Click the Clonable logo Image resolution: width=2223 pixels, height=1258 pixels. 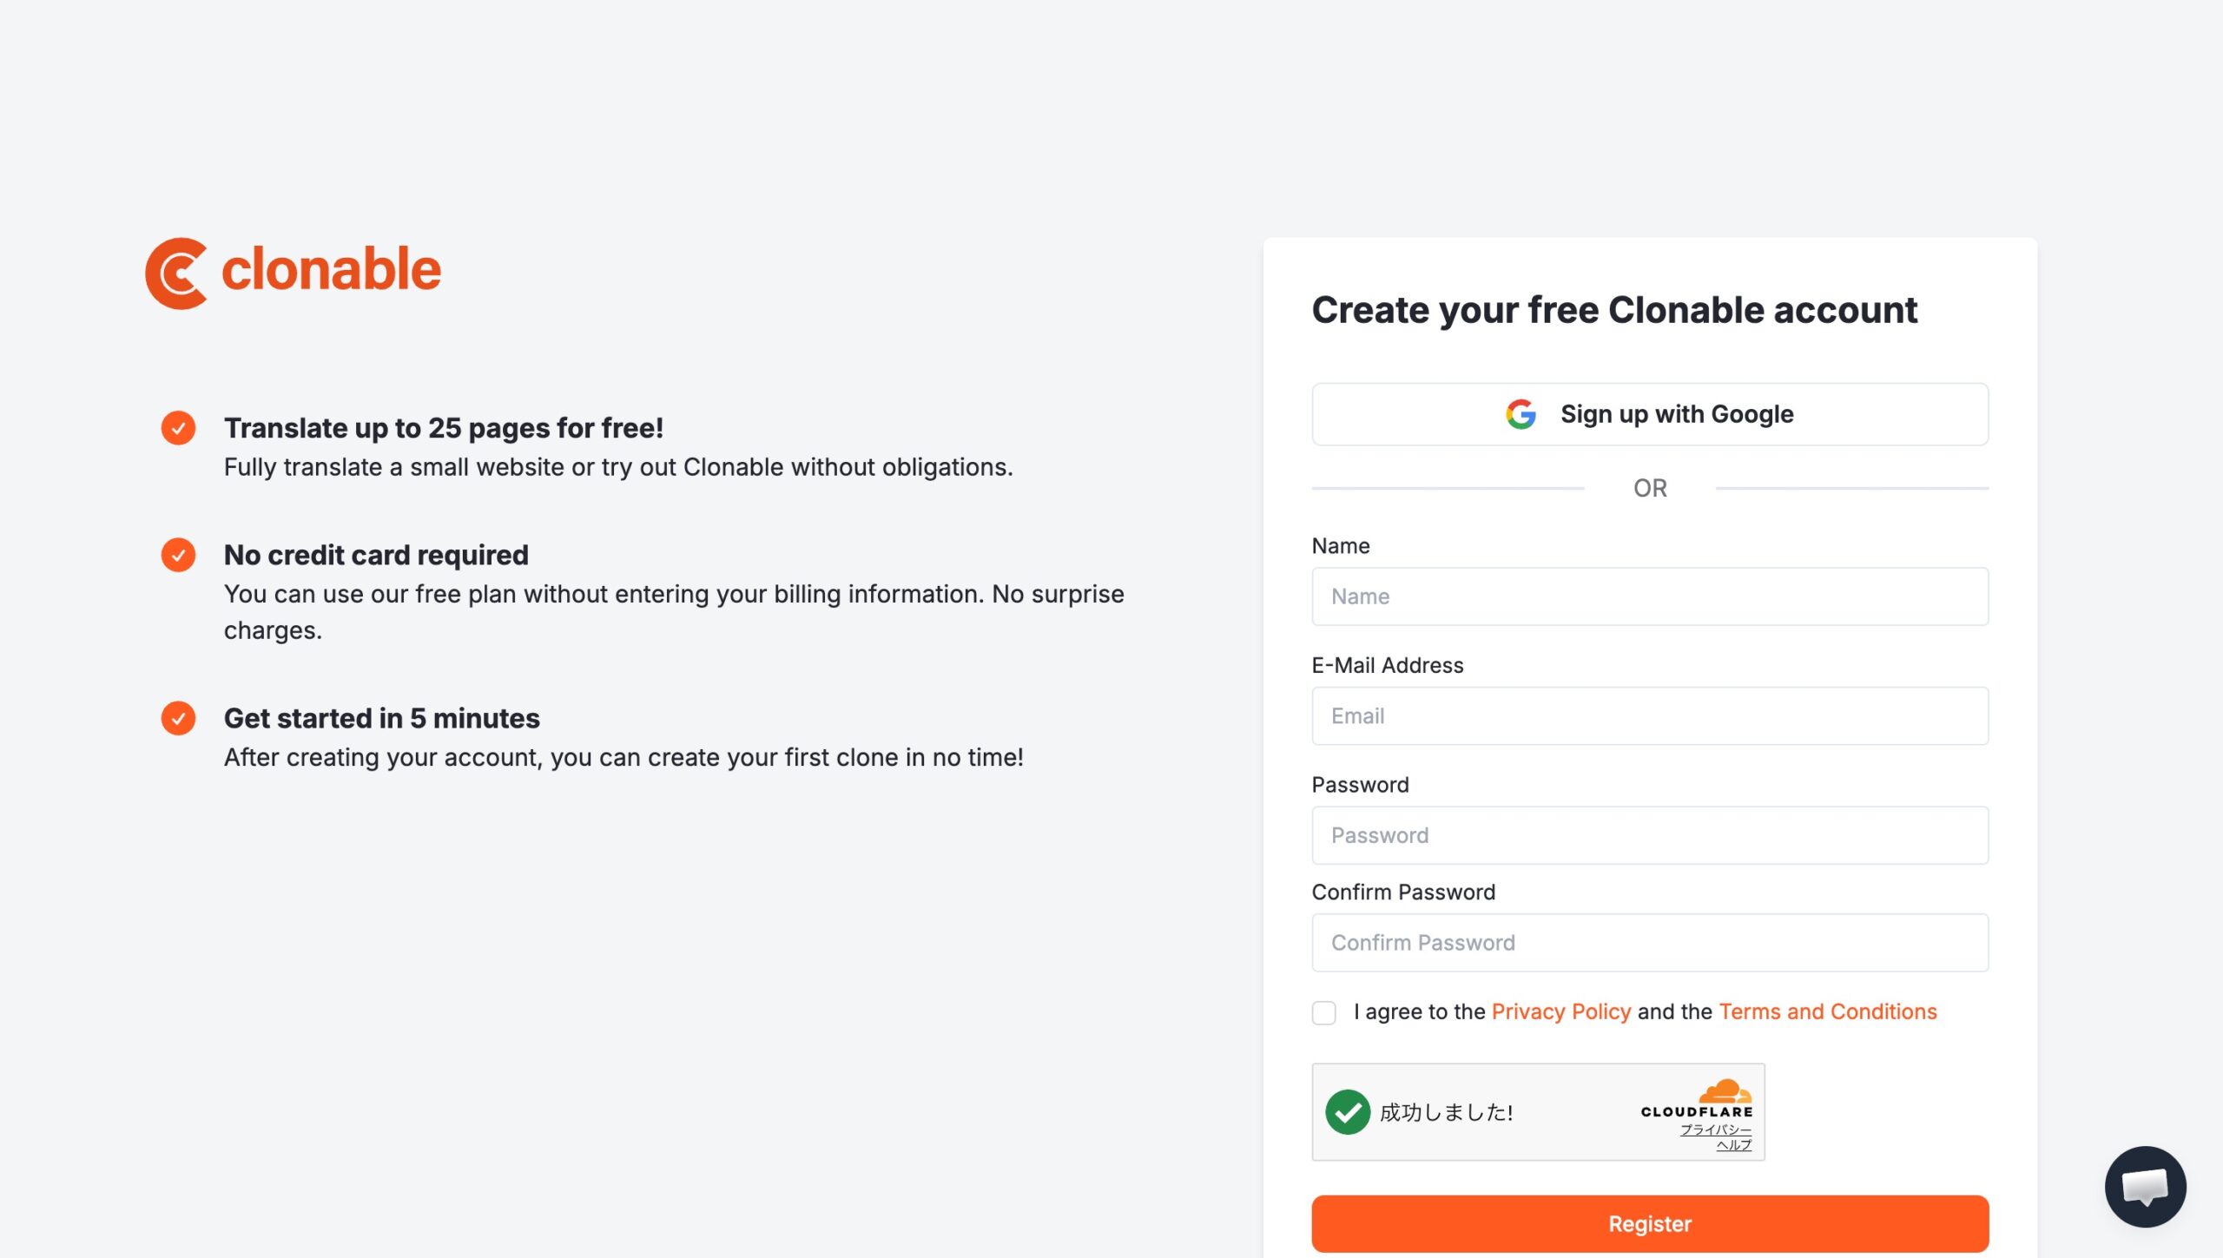(x=294, y=273)
